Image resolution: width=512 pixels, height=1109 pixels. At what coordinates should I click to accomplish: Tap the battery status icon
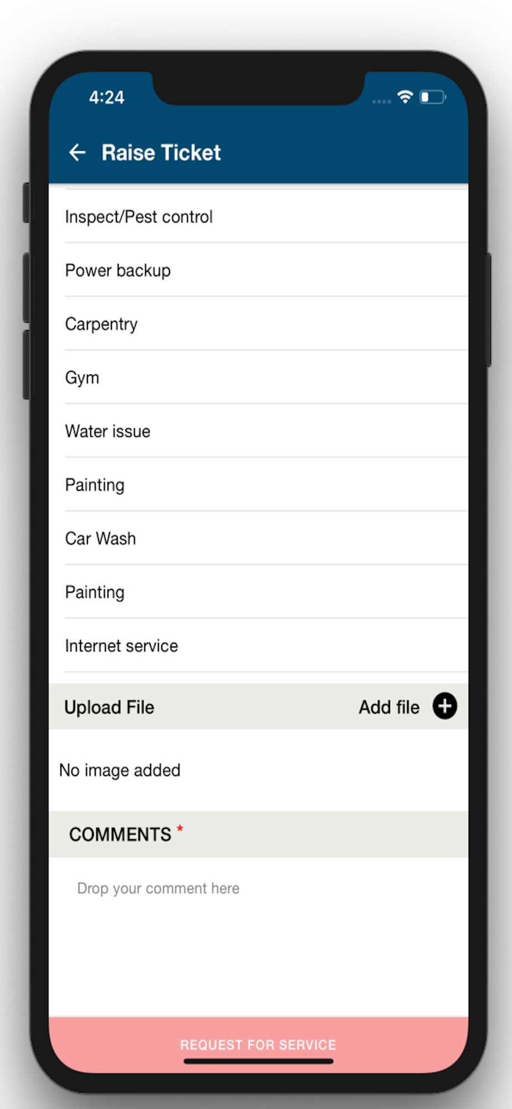pyautogui.click(x=433, y=98)
